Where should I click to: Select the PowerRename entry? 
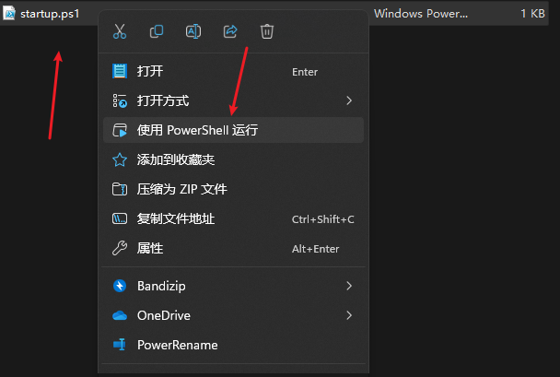pos(233,345)
